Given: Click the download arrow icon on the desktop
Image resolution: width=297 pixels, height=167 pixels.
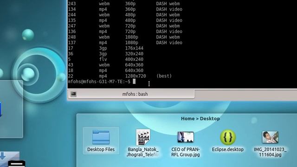Looking at the screenshot, I should pyautogui.click(x=3, y=156).
